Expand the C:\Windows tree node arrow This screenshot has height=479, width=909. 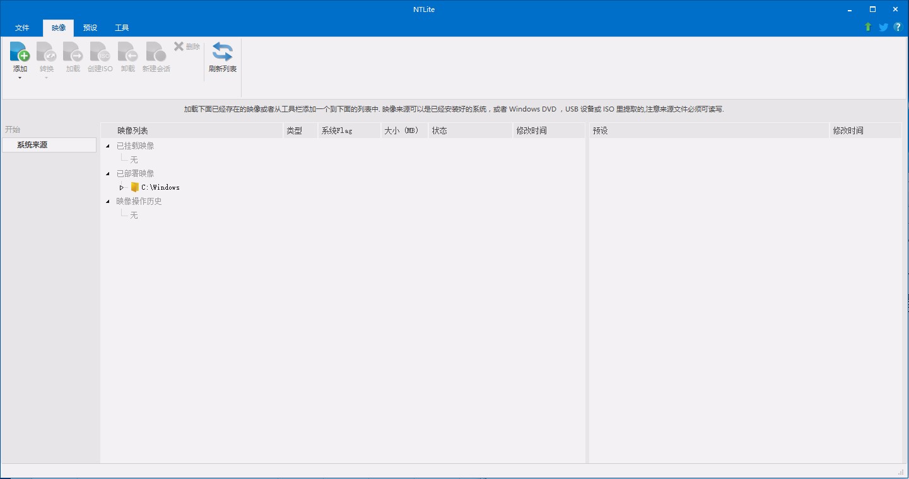[x=122, y=187]
